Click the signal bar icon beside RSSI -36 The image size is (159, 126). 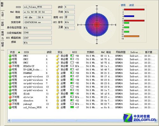coord(72,93)
